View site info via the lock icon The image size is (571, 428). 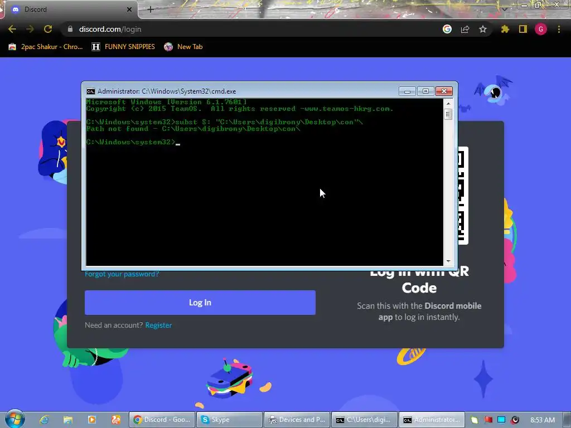click(x=70, y=29)
